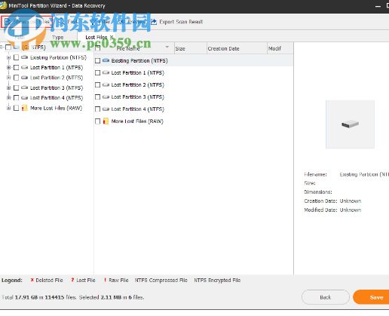Click the drive preview thumbnail
The image size is (389, 316).
350,124
